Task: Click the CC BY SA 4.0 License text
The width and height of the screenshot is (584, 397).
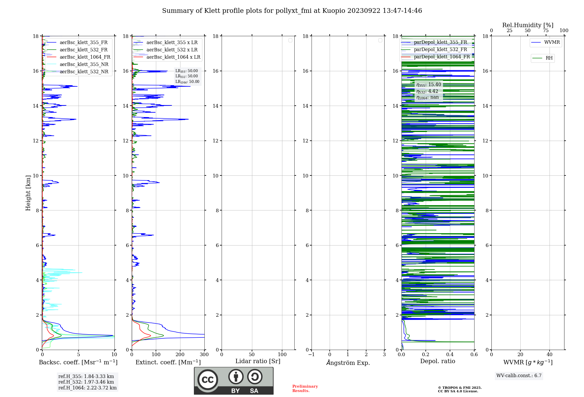Action: 458,391
